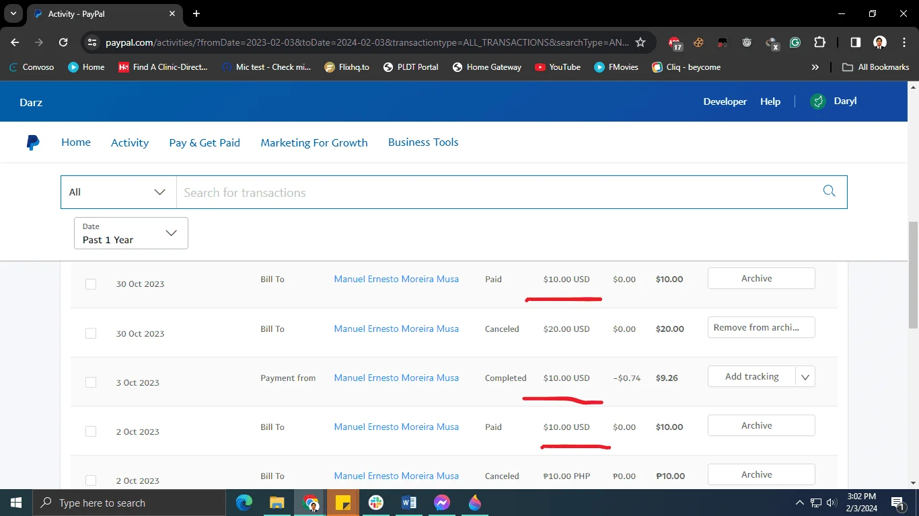Open the Developer link
The image size is (919, 516).
[x=725, y=101]
